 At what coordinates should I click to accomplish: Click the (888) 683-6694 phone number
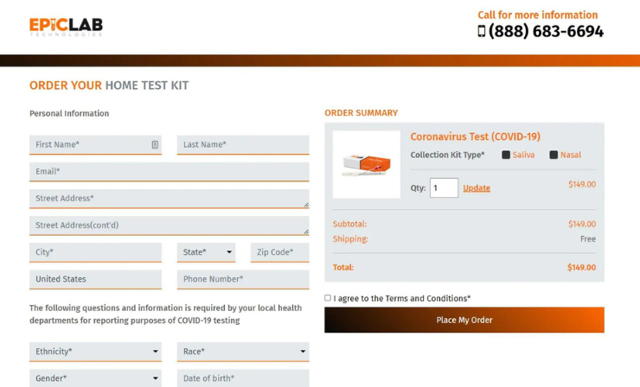546,32
